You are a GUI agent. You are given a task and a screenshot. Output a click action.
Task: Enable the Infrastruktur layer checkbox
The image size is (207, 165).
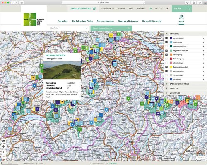click(166, 63)
